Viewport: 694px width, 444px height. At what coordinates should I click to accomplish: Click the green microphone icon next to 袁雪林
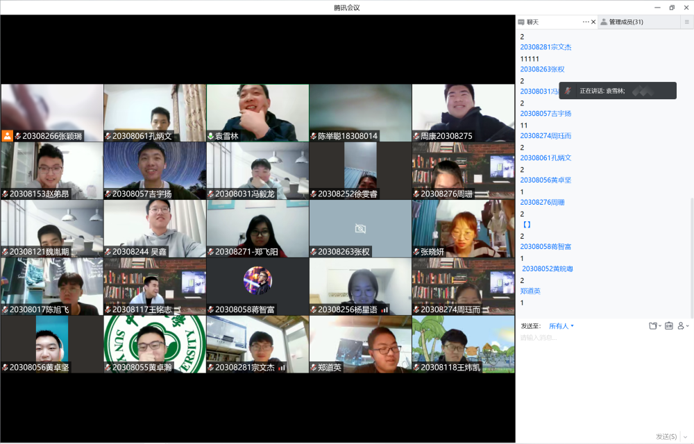211,136
